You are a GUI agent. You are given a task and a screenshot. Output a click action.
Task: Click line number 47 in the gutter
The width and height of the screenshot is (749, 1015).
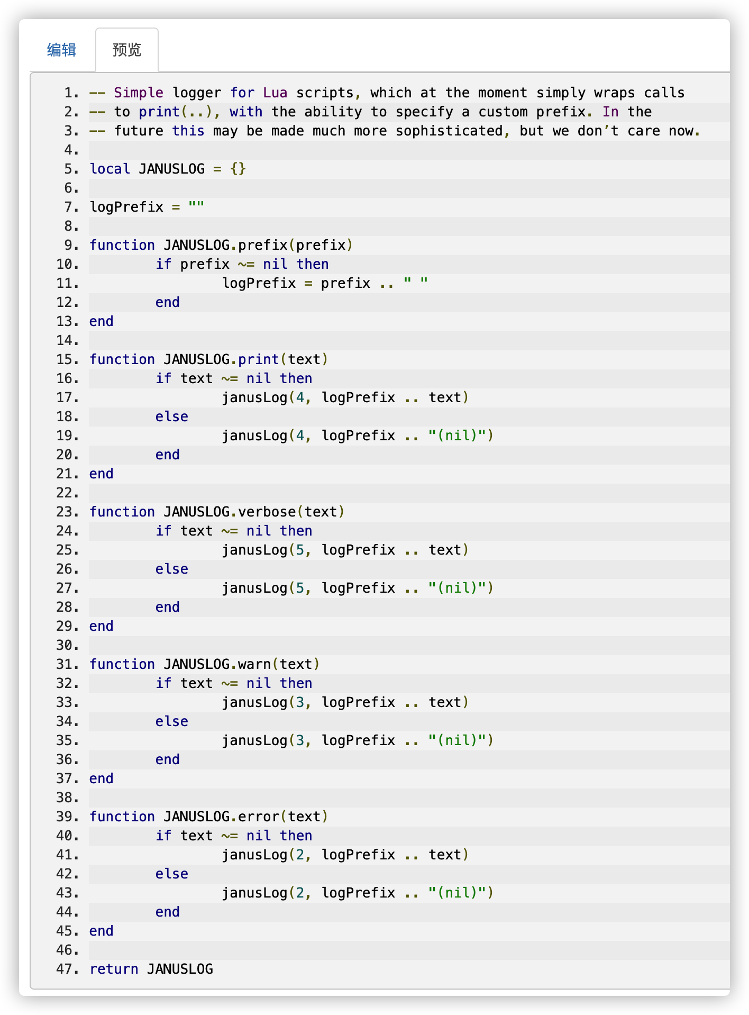pyautogui.click(x=68, y=969)
